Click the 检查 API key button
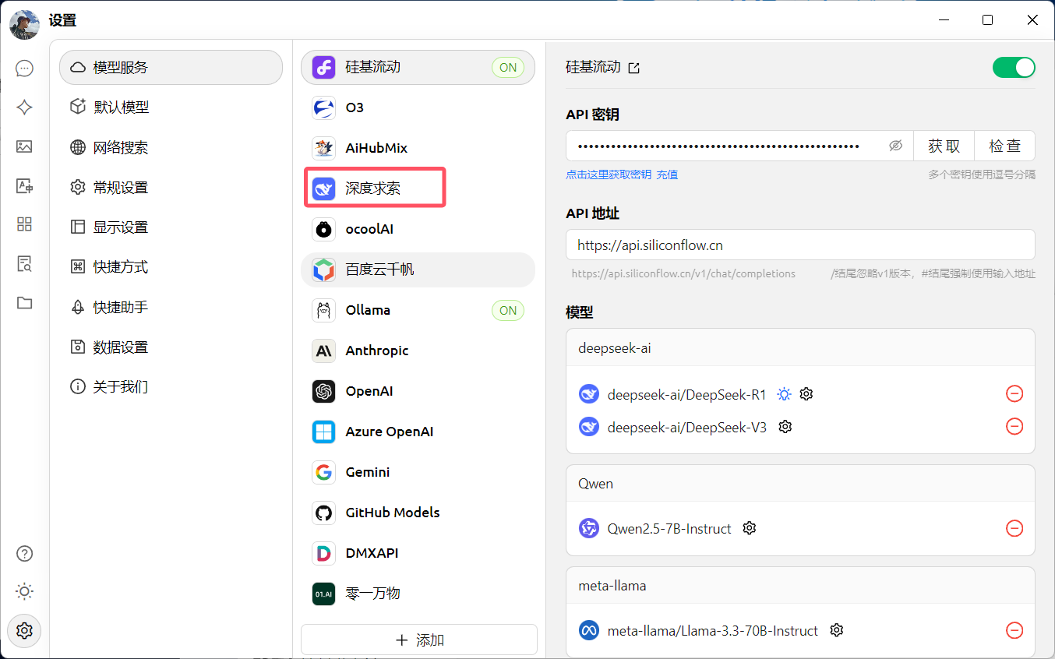The width and height of the screenshot is (1055, 659). [x=1005, y=146]
